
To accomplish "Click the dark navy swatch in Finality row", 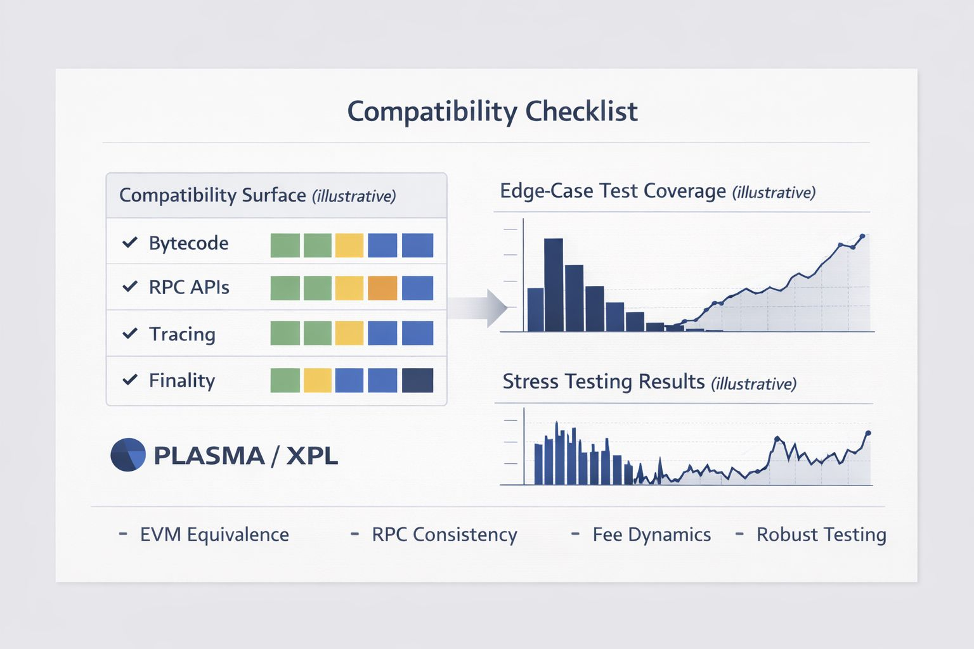I will point(417,380).
